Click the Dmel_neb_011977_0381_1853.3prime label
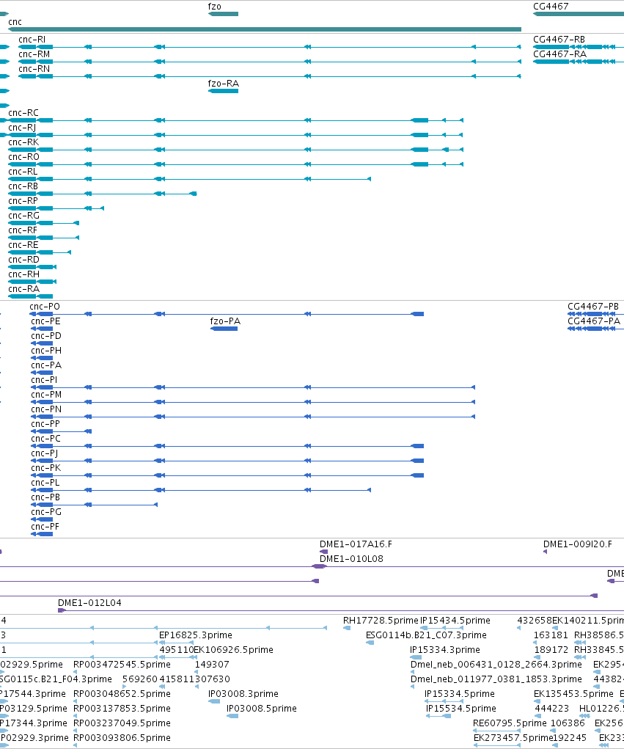 pyautogui.click(x=496, y=679)
